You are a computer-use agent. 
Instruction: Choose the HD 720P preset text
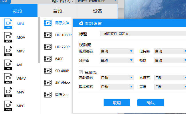point(62,47)
